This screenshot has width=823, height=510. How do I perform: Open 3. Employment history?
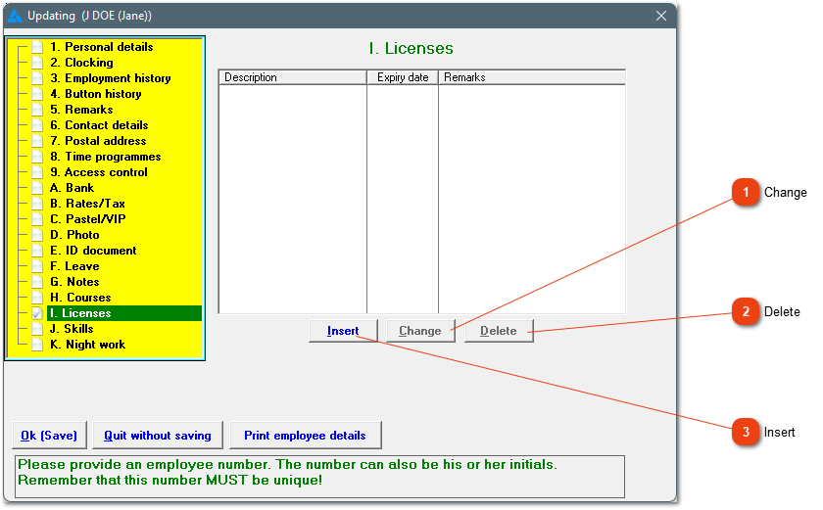pyautogui.click(x=110, y=78)
